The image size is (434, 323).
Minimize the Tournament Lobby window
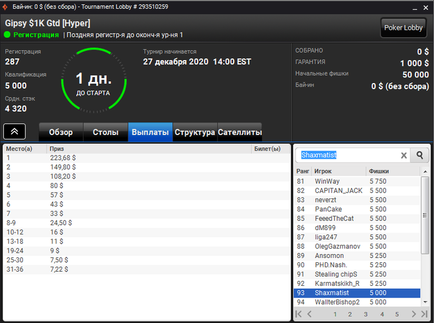coord(415,8)
